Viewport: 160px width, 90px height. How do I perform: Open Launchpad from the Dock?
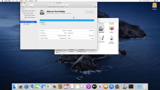click(x=21, y=86)
